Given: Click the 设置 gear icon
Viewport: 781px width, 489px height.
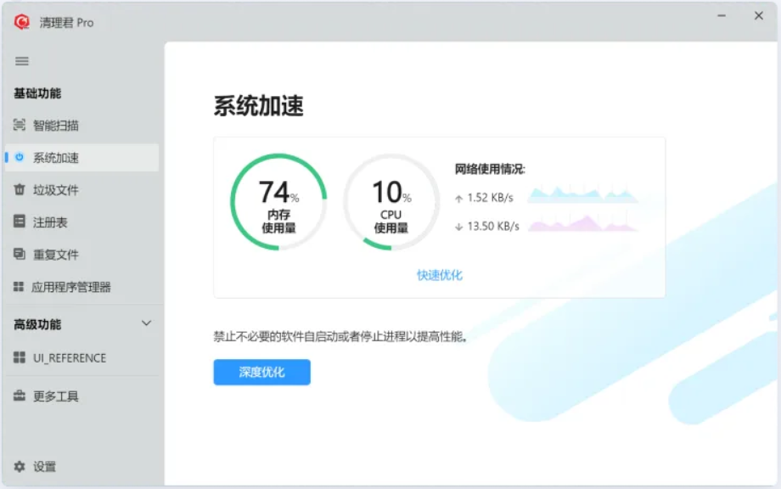Looking at the screenshot, I should click(19, 467).
